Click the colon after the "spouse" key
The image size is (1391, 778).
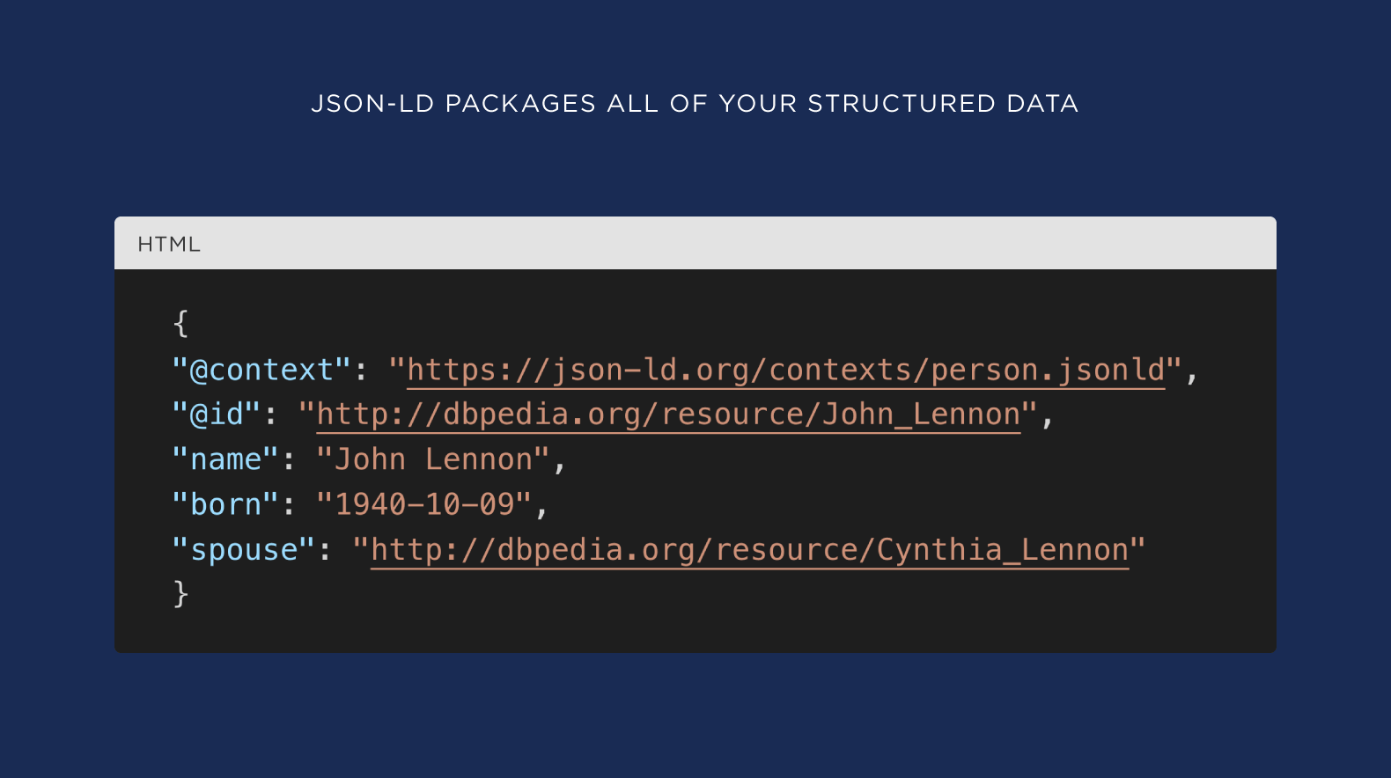tap(325, 552)
